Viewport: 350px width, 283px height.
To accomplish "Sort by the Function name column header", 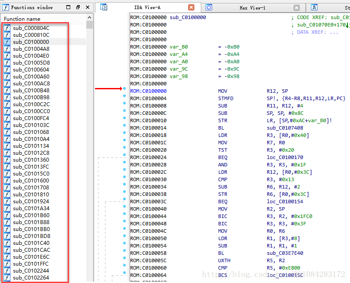I will point(22,19).
